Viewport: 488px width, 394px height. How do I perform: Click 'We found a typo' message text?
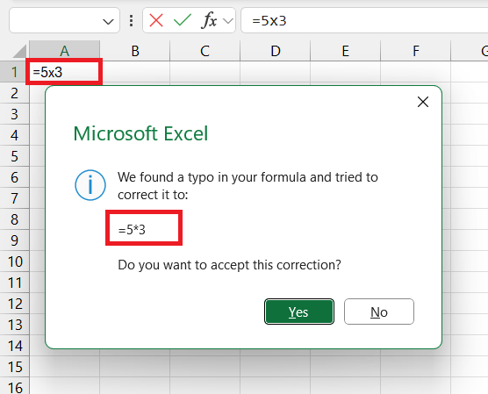[x=248, y=186]
